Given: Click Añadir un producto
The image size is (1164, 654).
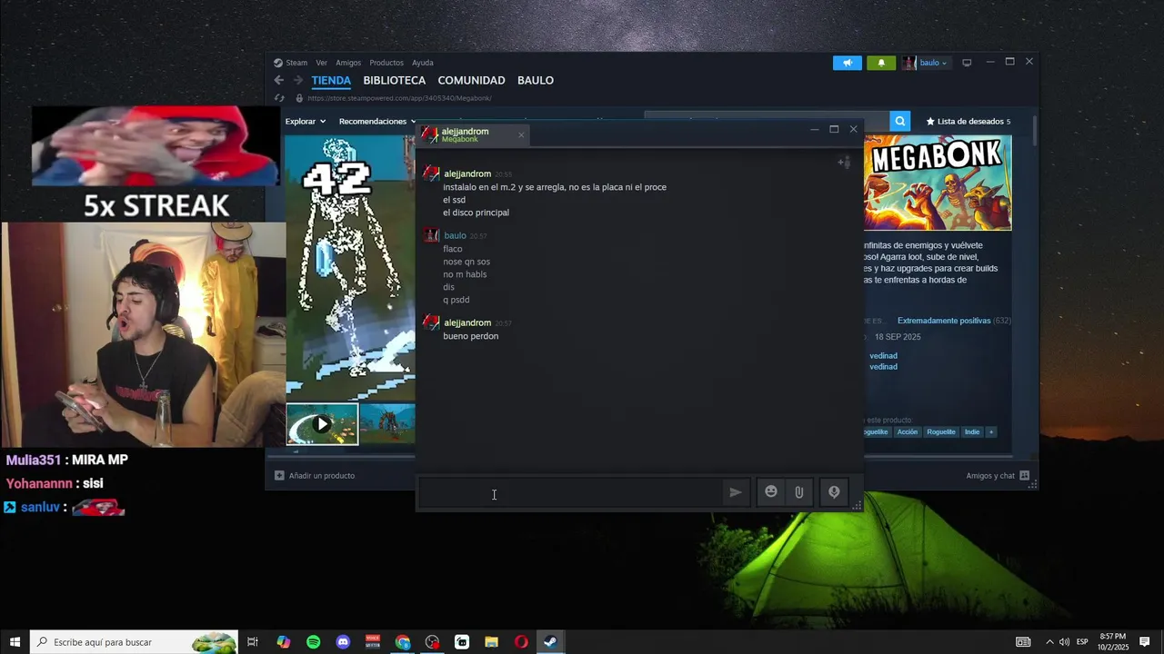Looking at the screenshot, I should pyautogui.click(x=315, y=475).
